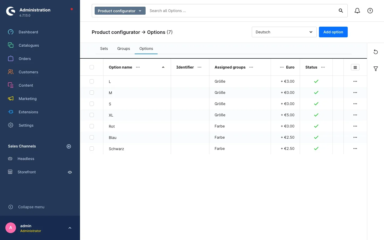This screenshot has width=384, height=240.
Task: Open row actions menu for Rot
Action: click(355, 126)
